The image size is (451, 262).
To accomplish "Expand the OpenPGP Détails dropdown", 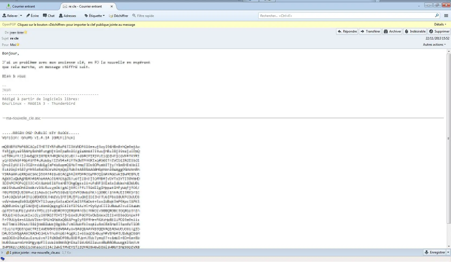I will pyautogui.click(x=440, y=24).
